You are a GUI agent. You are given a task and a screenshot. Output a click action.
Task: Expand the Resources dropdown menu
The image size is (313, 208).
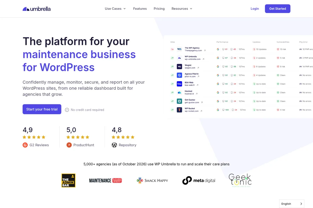[182, 8]
